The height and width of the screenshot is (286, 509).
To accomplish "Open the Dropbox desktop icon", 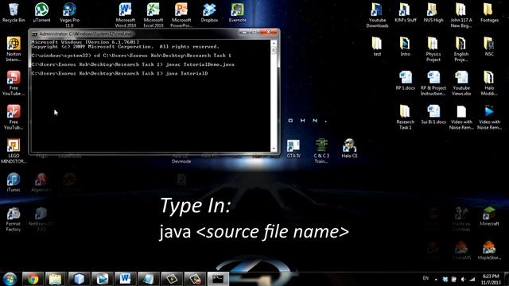I will click(x=209, y=13).
